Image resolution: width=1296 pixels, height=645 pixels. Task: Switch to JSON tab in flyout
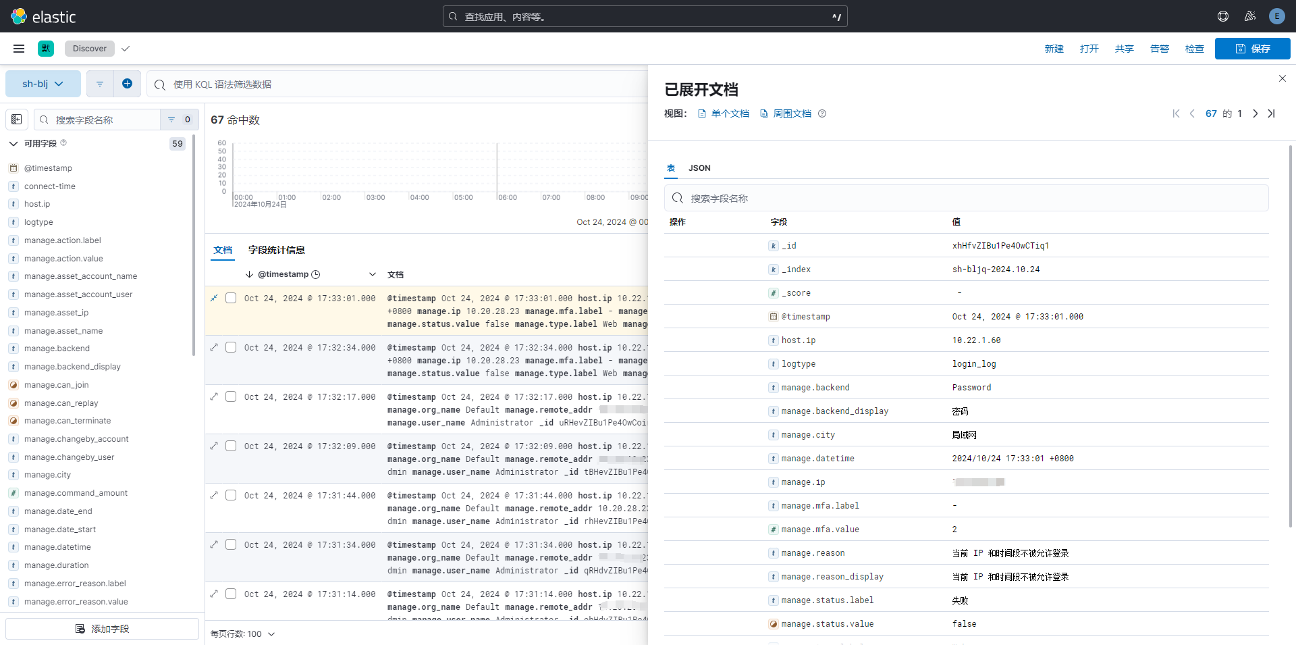[x=699, y=168]
